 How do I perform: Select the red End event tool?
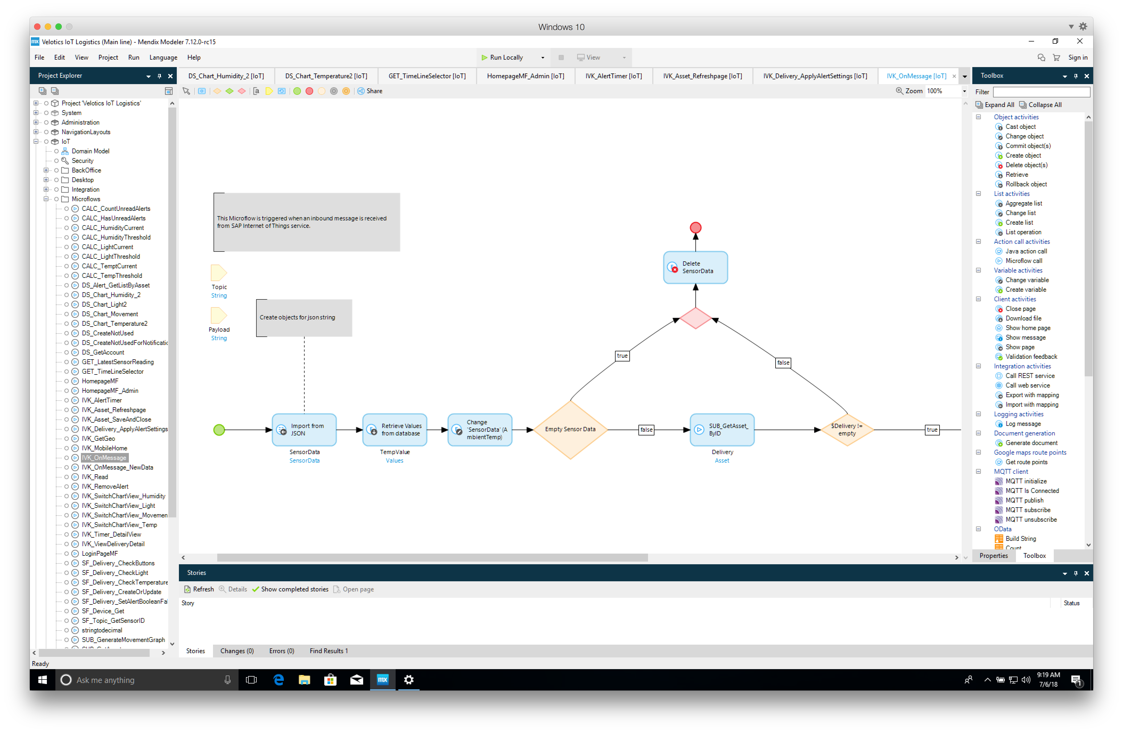click(309, 91)
